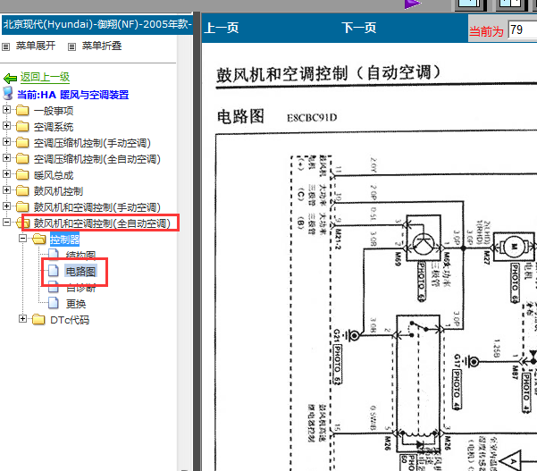Click 菜单折叠 to collapse all menus
Image resolution: width=537 pixels, height=471 pixels.
(x=102, y=46)
